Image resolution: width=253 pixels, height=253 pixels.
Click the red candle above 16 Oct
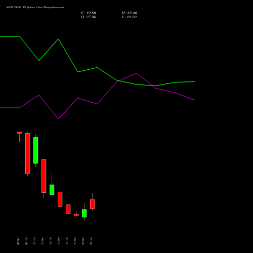[68, 209]
